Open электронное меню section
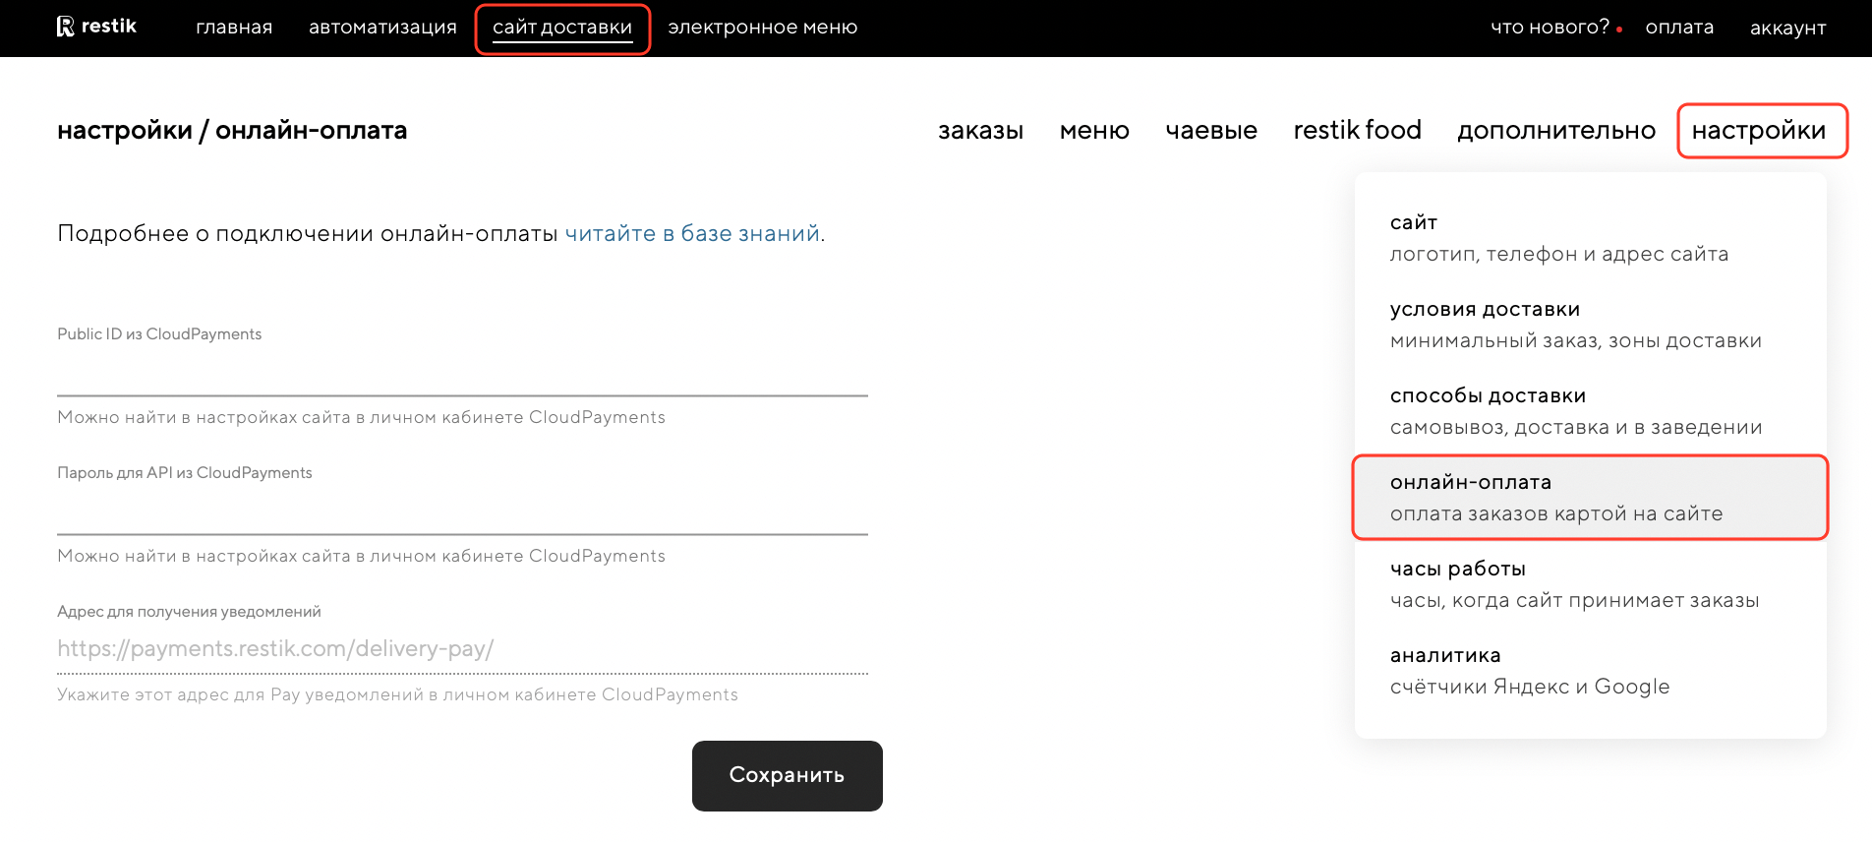This screenshot has width=1872, height=842. tap(762, 28)
